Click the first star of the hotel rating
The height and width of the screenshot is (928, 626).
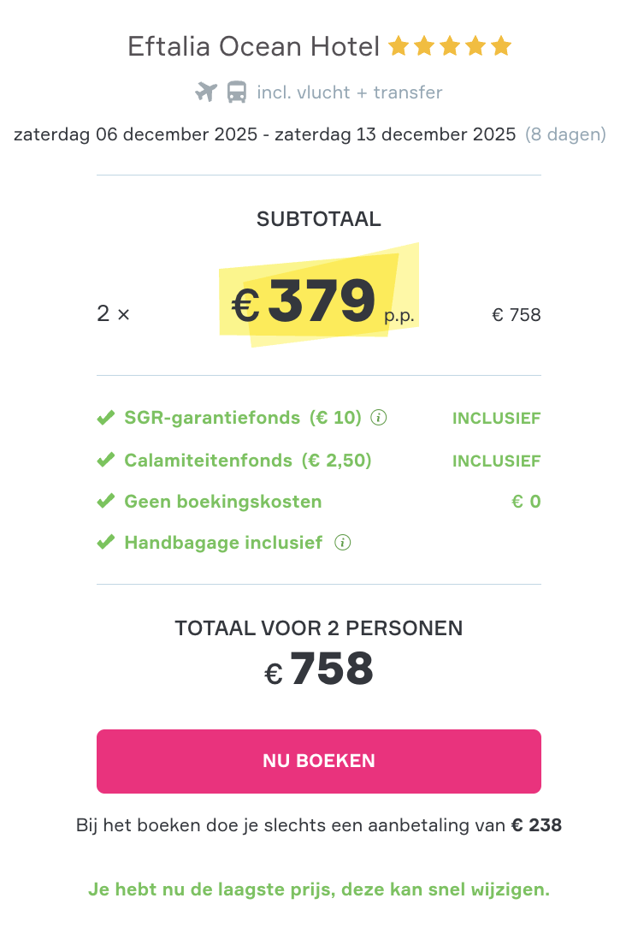[x=399, y=46]
